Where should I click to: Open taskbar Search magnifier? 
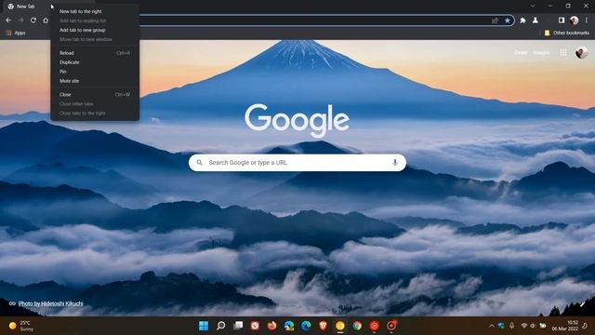point(221,326)
